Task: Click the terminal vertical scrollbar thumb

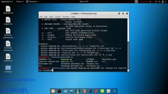Action: 128,55
